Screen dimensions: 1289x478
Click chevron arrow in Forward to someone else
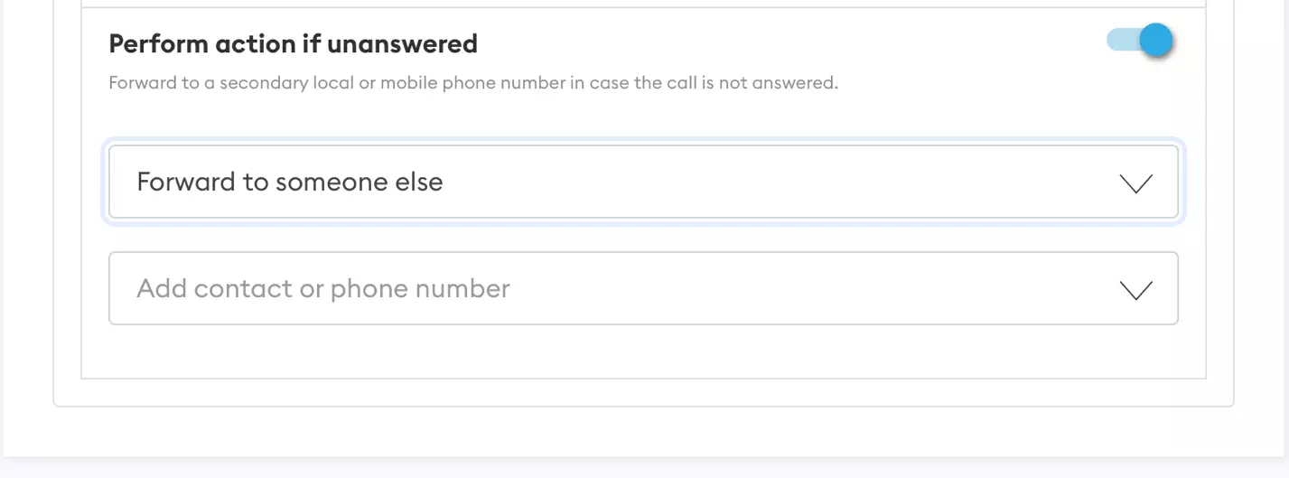1135,183
